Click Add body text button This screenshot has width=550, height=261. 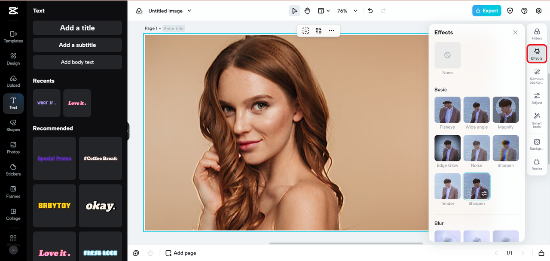[x=77, y=62]
